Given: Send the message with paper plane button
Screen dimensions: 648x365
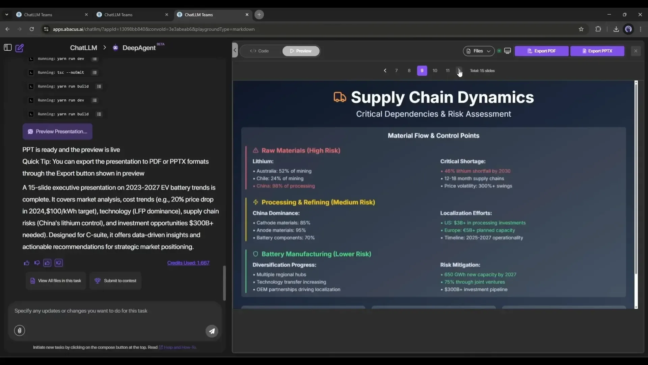Looking at the screenshot, I should pyautogui.click(x=212, y=331).
